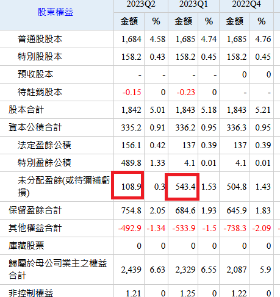
Task: Click the 資本公積合計 row label
Action: coord(35,127)
